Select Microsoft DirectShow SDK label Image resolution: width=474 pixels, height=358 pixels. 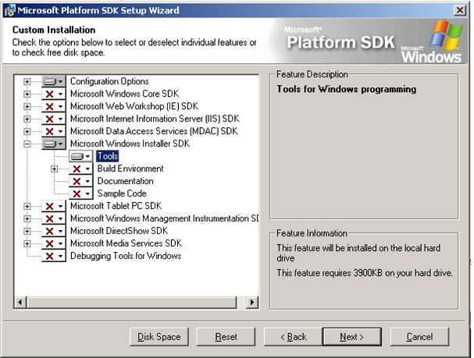coord(119,231)
